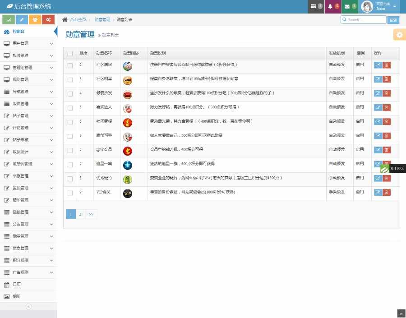Expand the 帖子管理 chevron

coord(51,116)
